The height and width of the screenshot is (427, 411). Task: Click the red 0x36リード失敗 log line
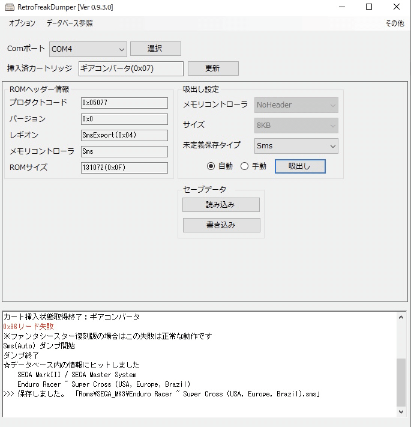coord(29,327)
